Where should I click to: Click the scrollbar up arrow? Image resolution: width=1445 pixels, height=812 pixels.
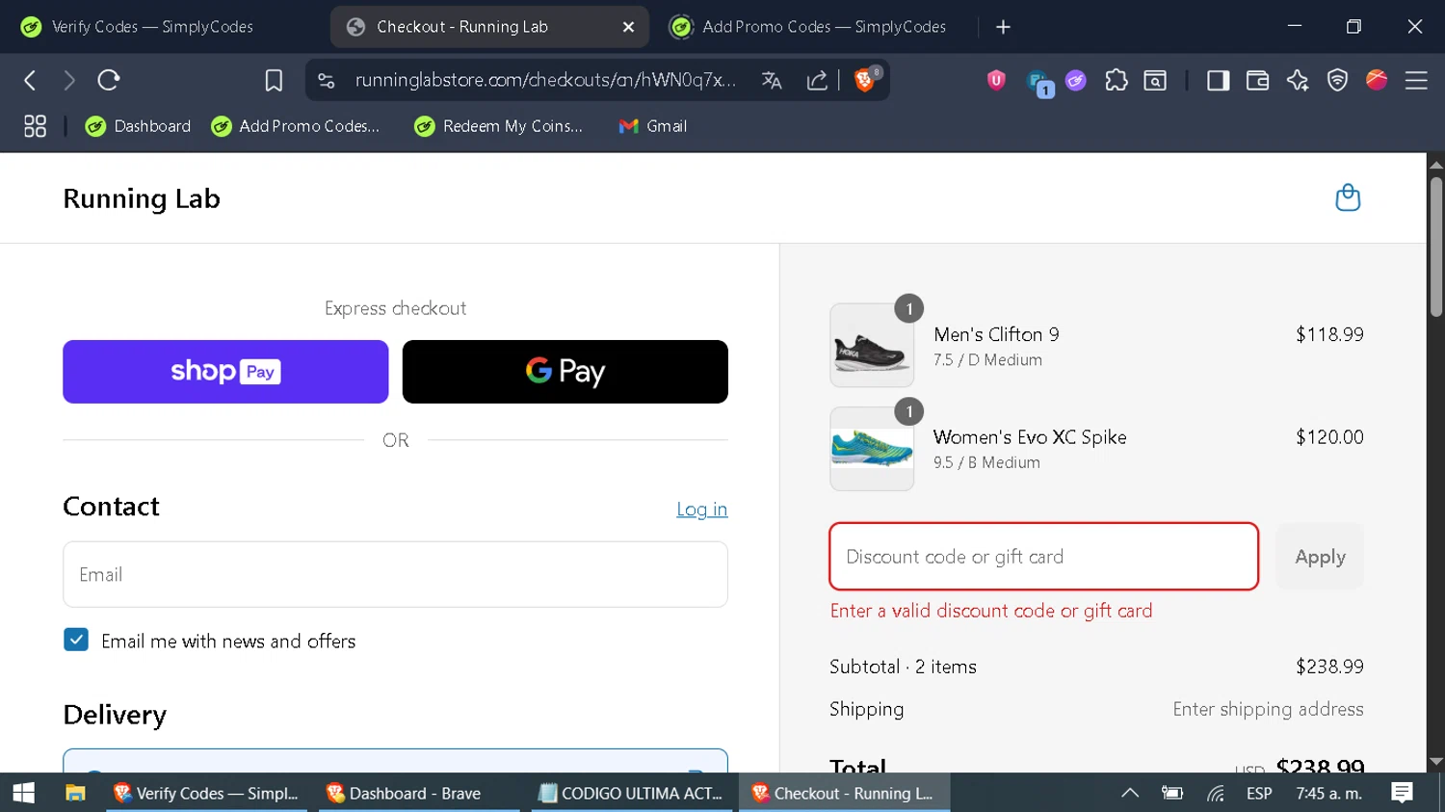(1436, 164)
